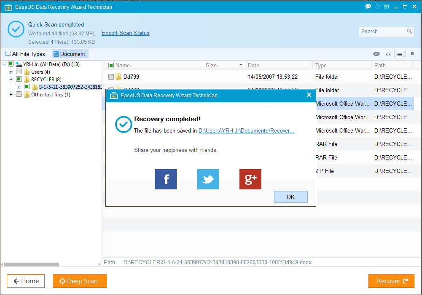Click the Export Scan Status link
422x295 pixels.
(x=125, y=33)
